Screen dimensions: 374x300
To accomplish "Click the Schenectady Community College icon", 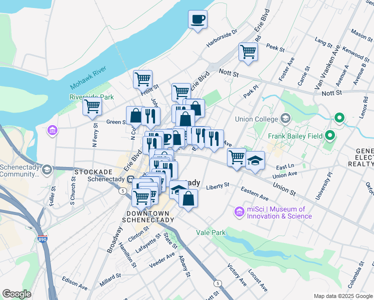I will [x=47, y=170].
